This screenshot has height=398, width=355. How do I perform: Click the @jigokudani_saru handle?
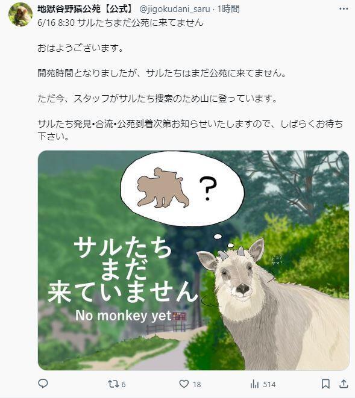click(x=175, y=9)
